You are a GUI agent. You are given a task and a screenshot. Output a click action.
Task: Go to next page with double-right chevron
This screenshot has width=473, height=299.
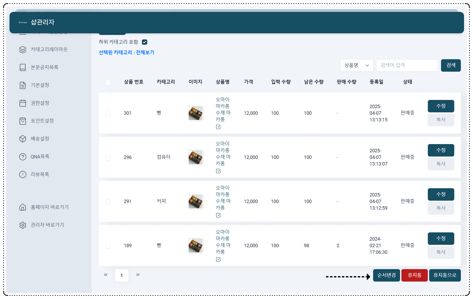coord(138,275)
